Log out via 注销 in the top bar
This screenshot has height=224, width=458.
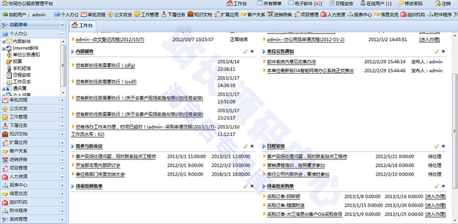pos(443,4)
